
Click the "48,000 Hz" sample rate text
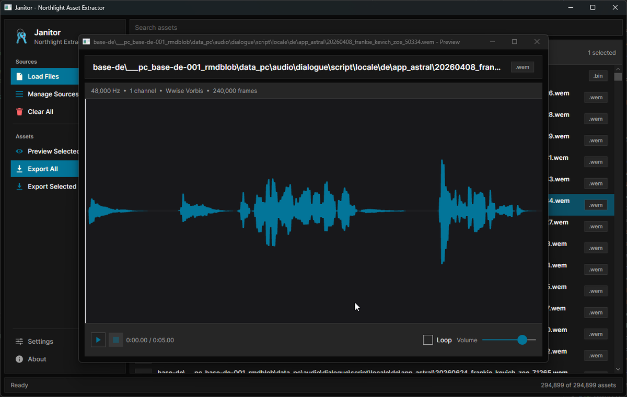pos(106,91)
